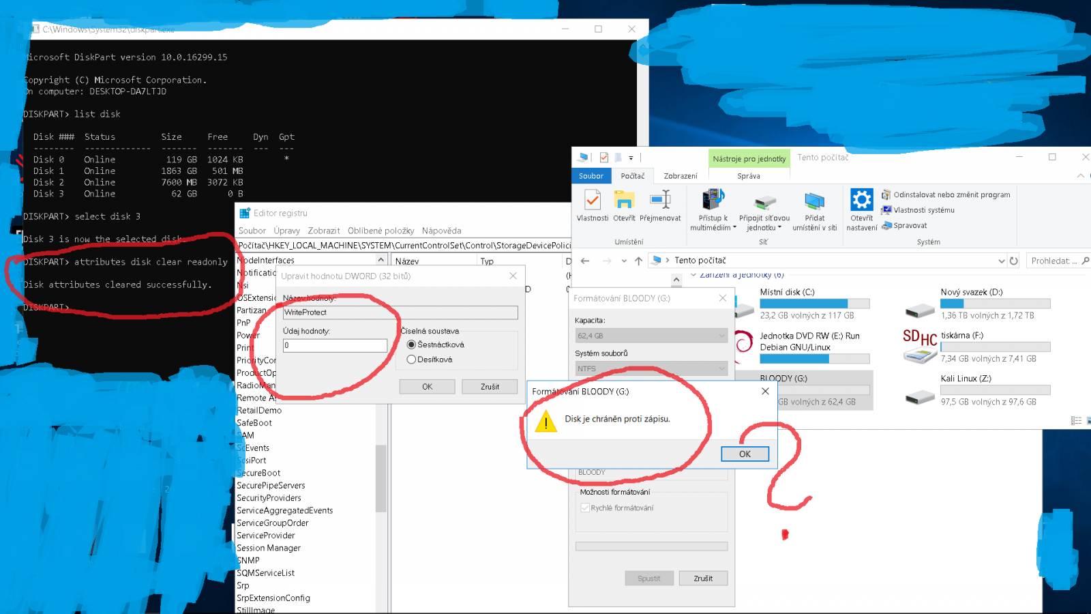Click the details view icon in Explorer

(1077, 421)
